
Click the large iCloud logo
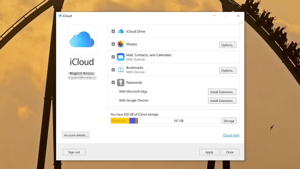click(82, 40)
